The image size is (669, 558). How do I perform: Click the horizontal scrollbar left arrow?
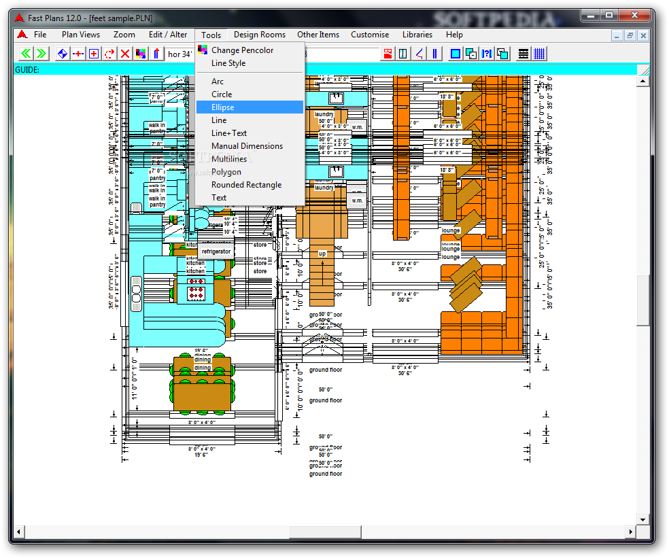pyautogui.click(x=19, y=531)
